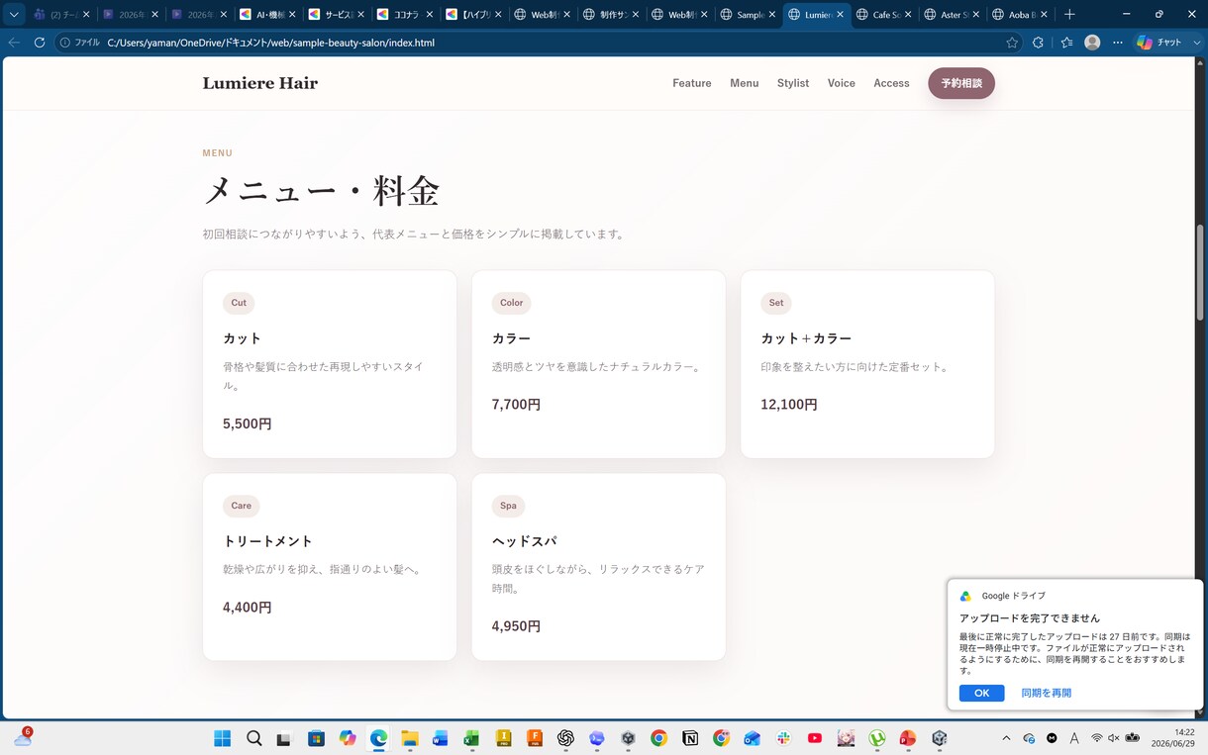This screenshot has height=755, width=1208.
Task: Open browser extensions puzzle icon
Action: point(1038,43)
